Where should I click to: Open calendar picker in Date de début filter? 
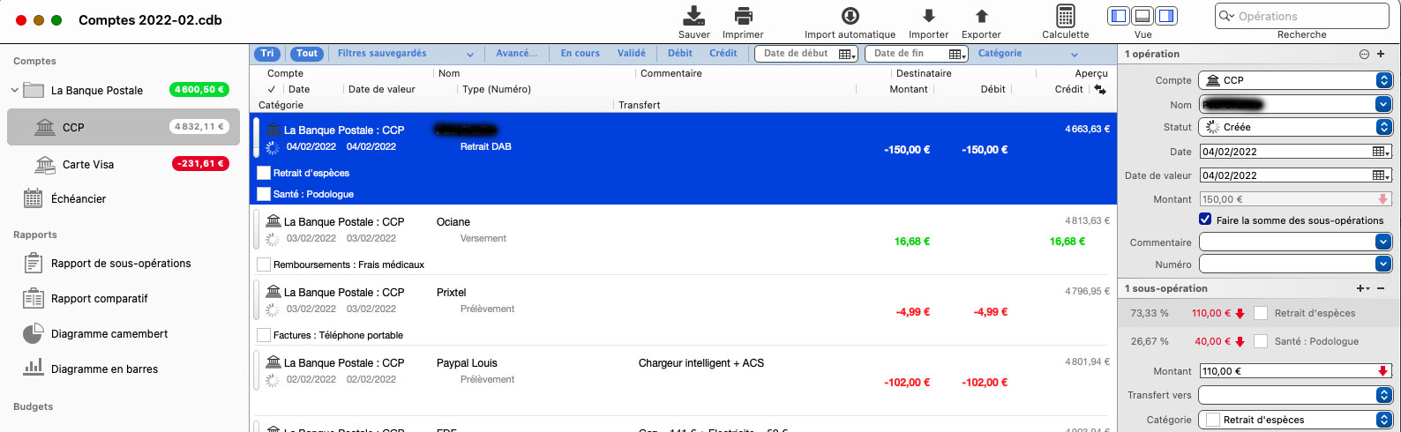(847, 54)
